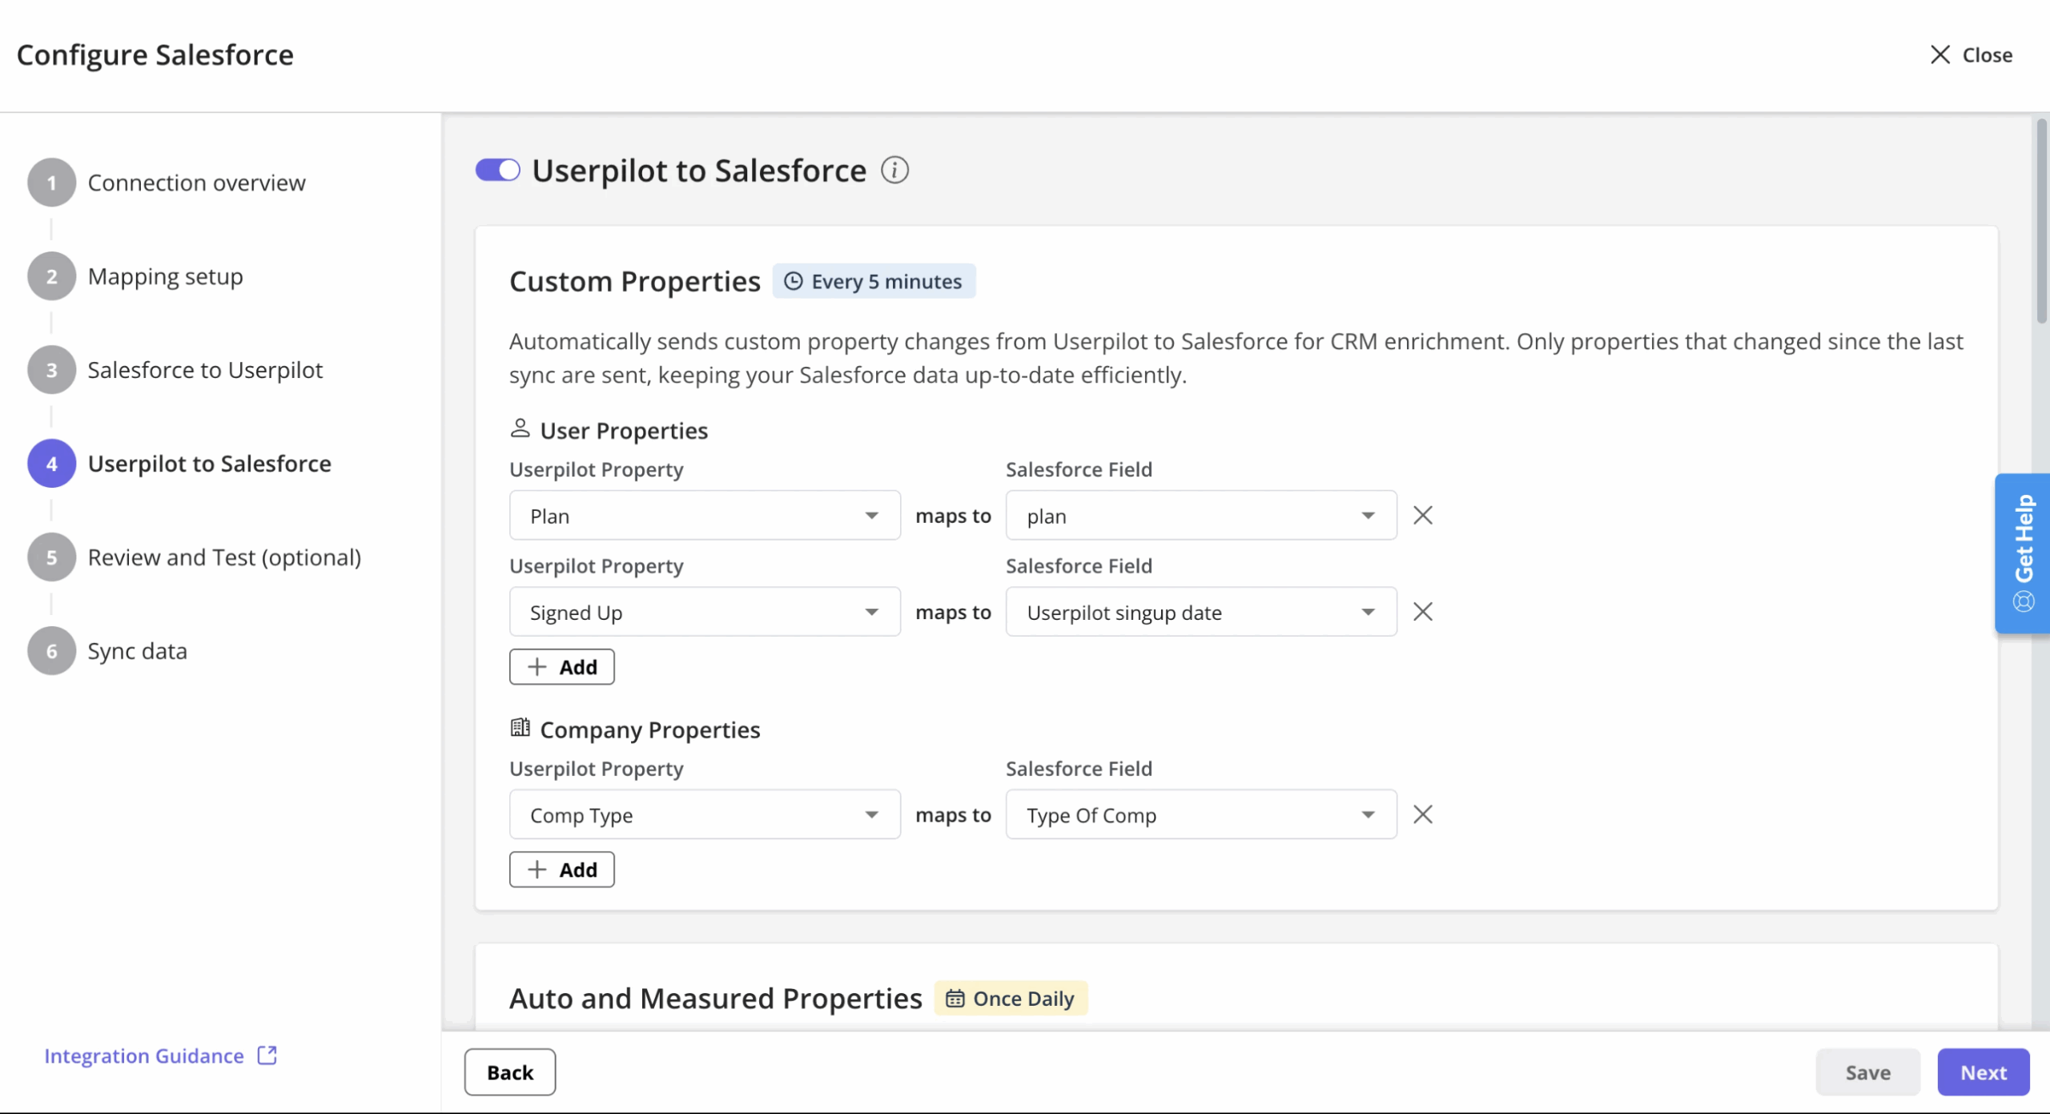This screenshot has width=2050, height=1114.
Task: Go to Sync data step
Action: 137,651
